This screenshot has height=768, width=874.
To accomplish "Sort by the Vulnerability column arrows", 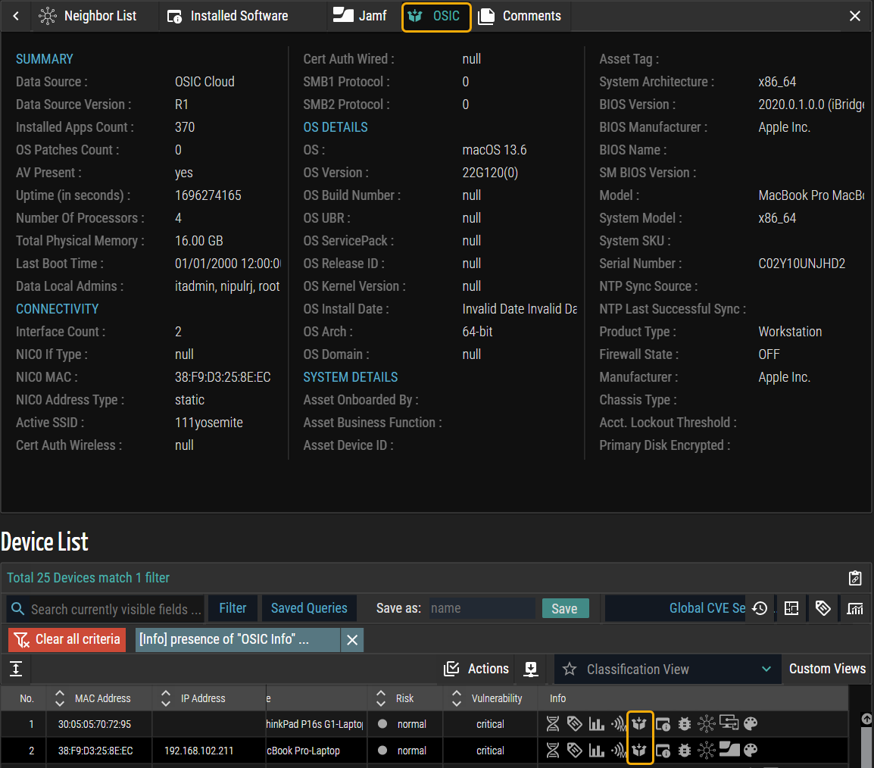I will 456,698.
